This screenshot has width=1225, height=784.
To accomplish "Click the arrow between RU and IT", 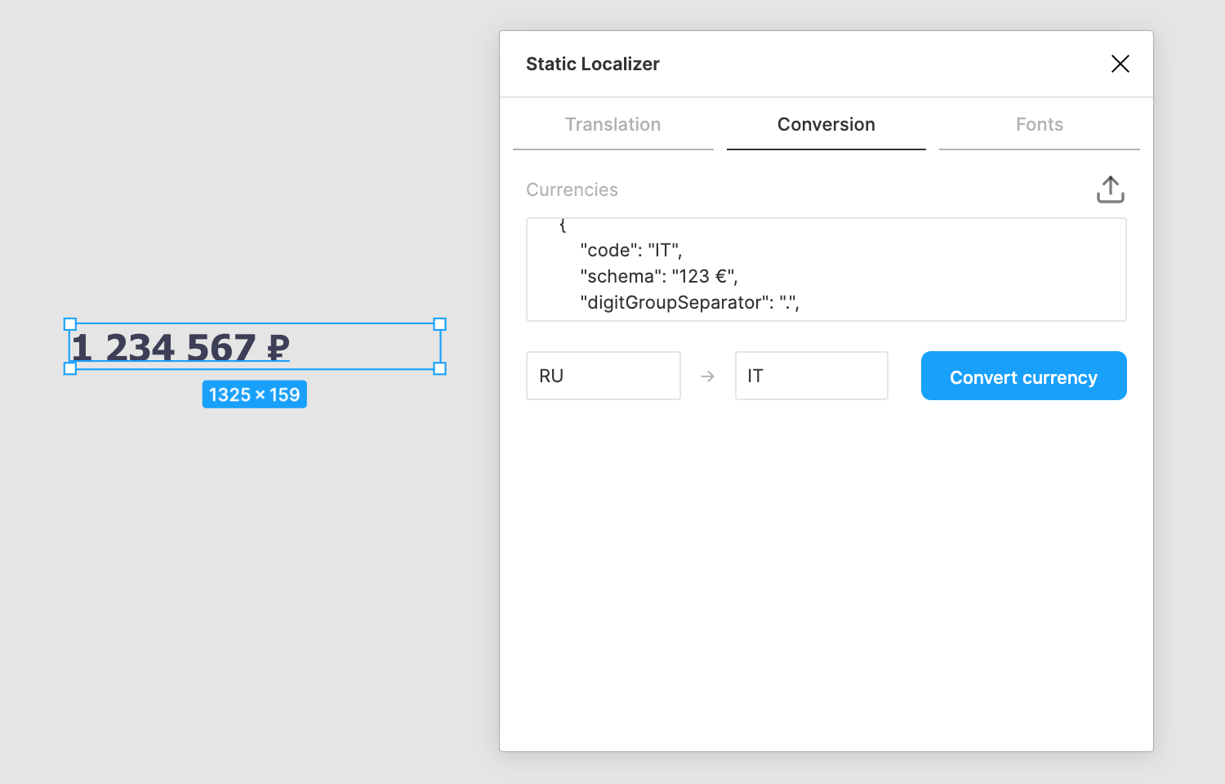I will [707, 376].
